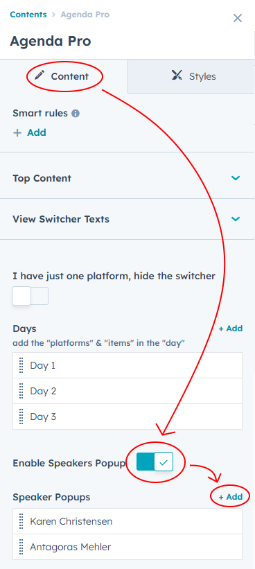
Task: Add a new speaker popup
Action: tap(231, 497)
